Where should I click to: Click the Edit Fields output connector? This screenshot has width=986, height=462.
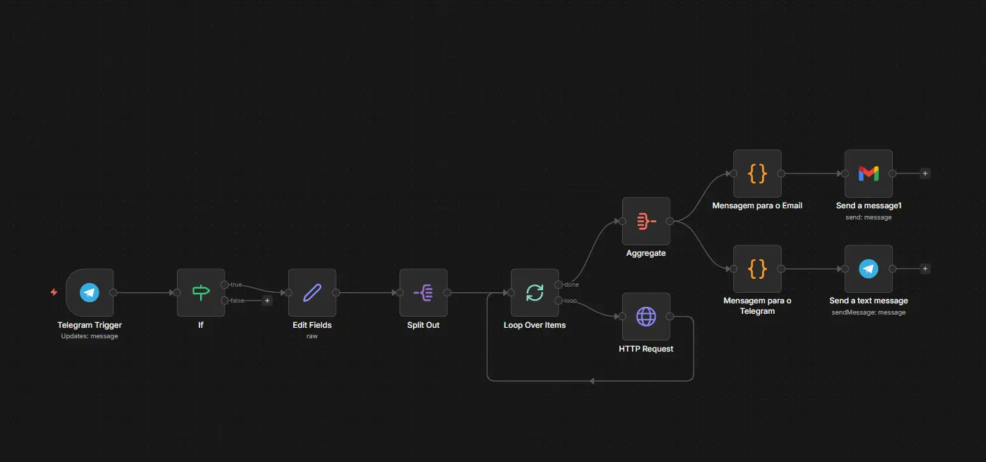336,293
